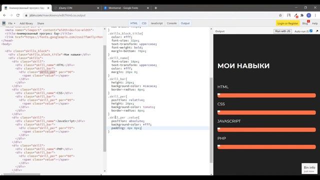Viewport: 320px width, 180px height.
Task: Click the JavaScript skill progress bar
Action: 266,130
